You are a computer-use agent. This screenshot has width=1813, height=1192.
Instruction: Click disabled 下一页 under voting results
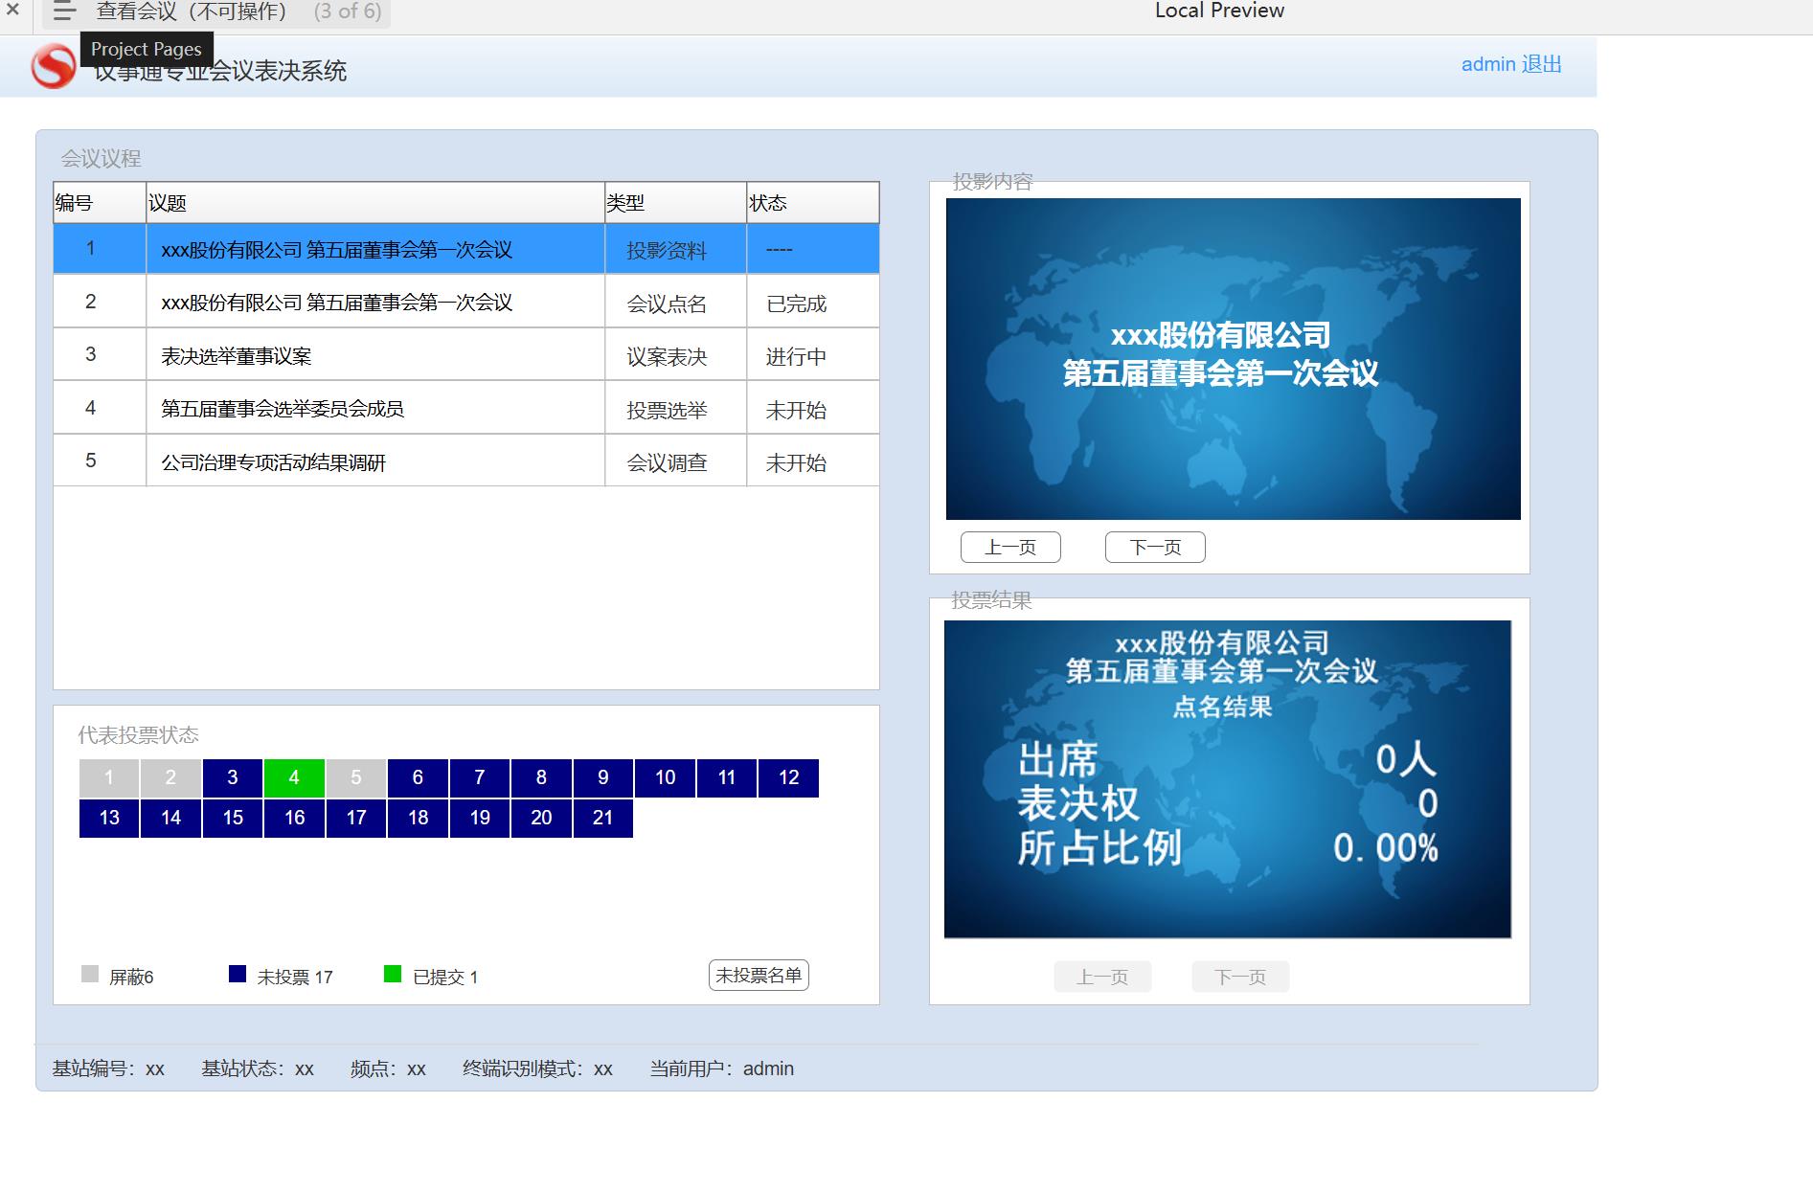point(1240,977)
